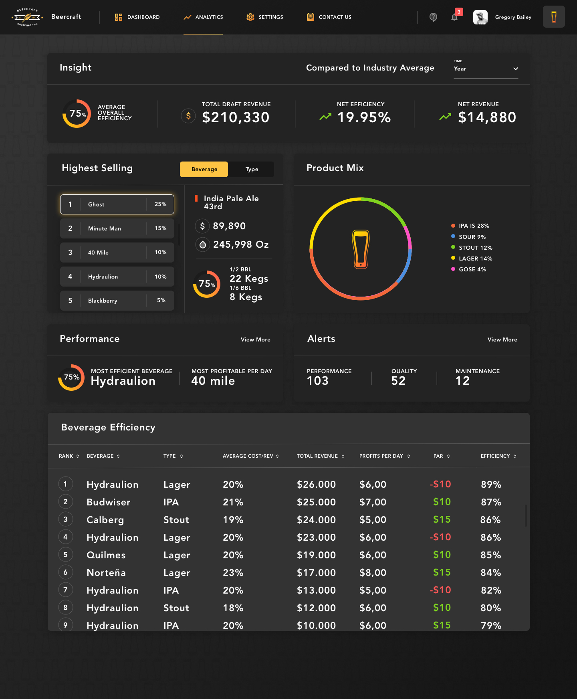Go to the Settings nav tab
The height and width of the screenshot is (699, 577).
pyautogui.click(x=264, y=17)
